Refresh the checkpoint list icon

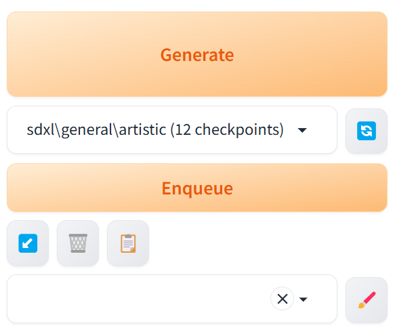tap(367, 131)
